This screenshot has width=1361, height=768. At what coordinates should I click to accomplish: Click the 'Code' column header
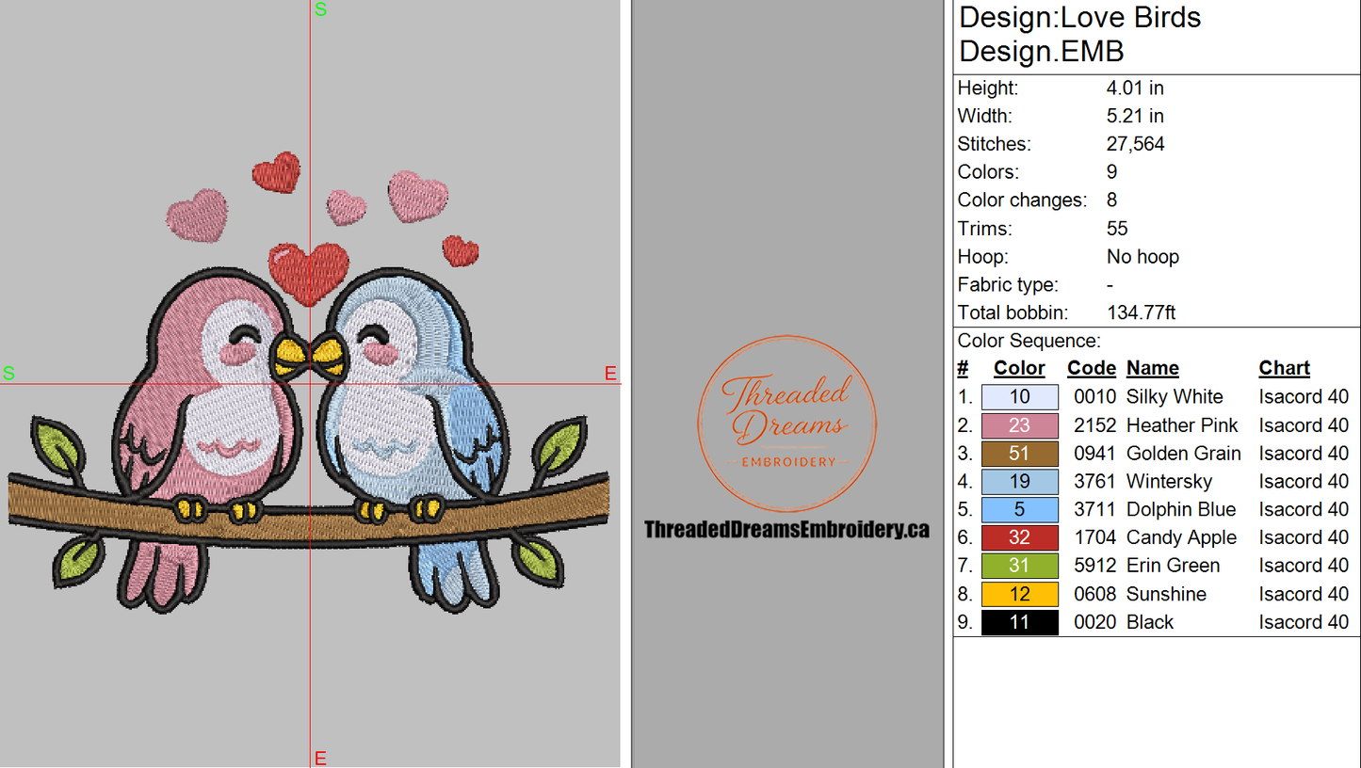pyautogui.click(x=1091, y=369)
